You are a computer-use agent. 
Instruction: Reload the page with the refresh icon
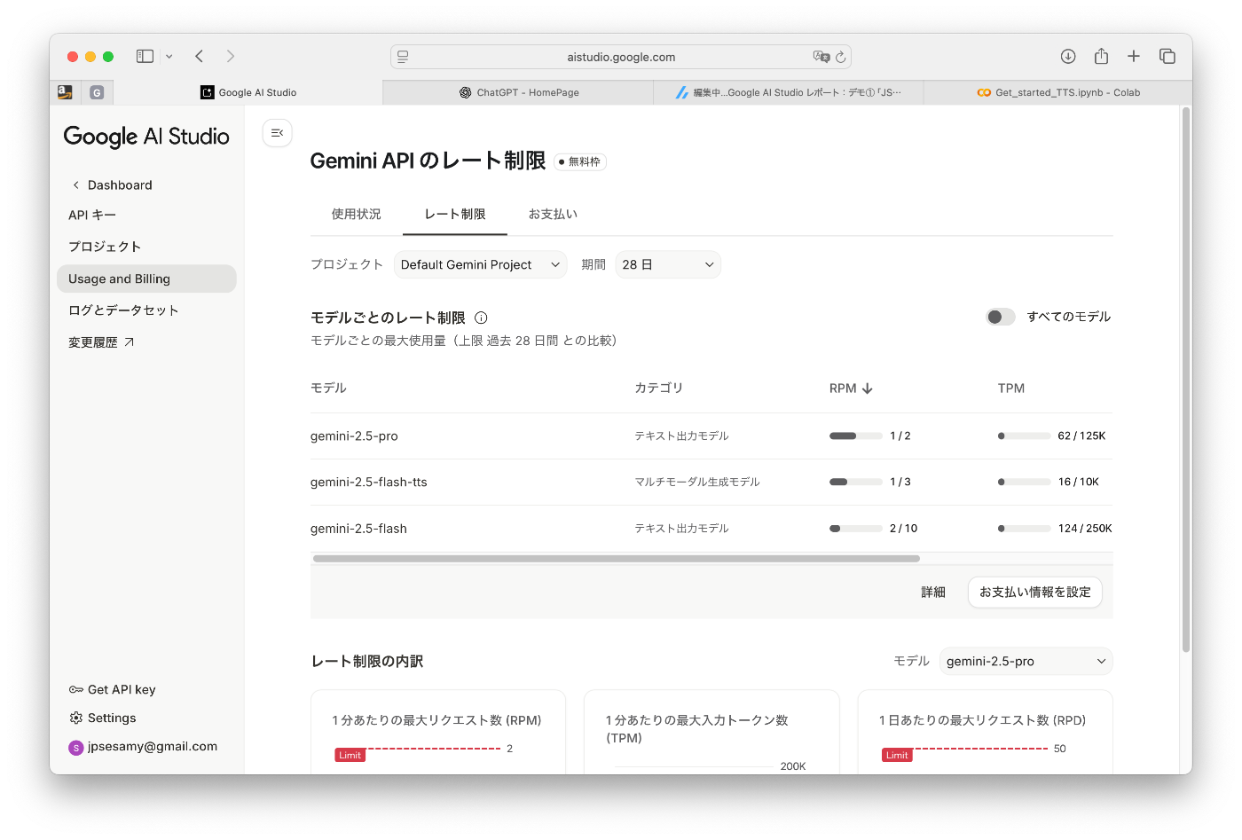pos(841,57)
